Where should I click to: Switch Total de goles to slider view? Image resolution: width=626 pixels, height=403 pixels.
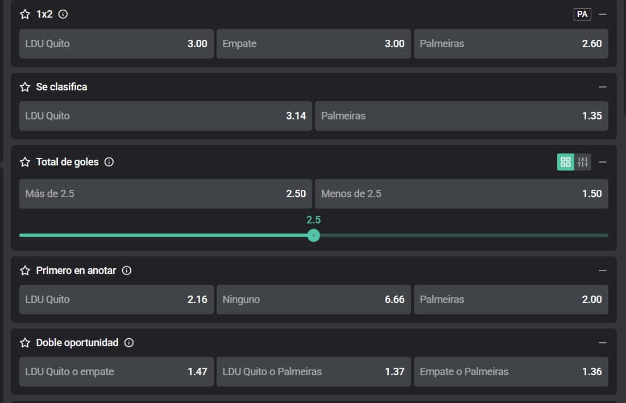(583, 162)
